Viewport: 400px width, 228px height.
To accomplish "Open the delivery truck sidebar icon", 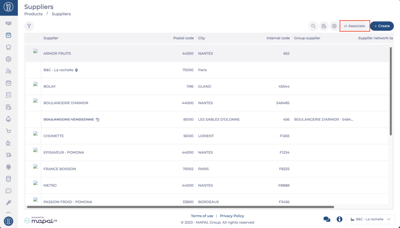I will (9, 155).
